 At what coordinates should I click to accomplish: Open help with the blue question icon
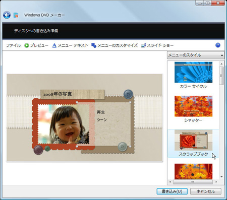(x=218, y=45)
